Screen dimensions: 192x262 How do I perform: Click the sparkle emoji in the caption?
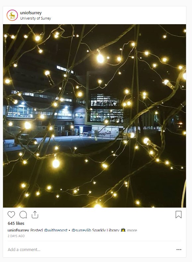pos(123,230)
